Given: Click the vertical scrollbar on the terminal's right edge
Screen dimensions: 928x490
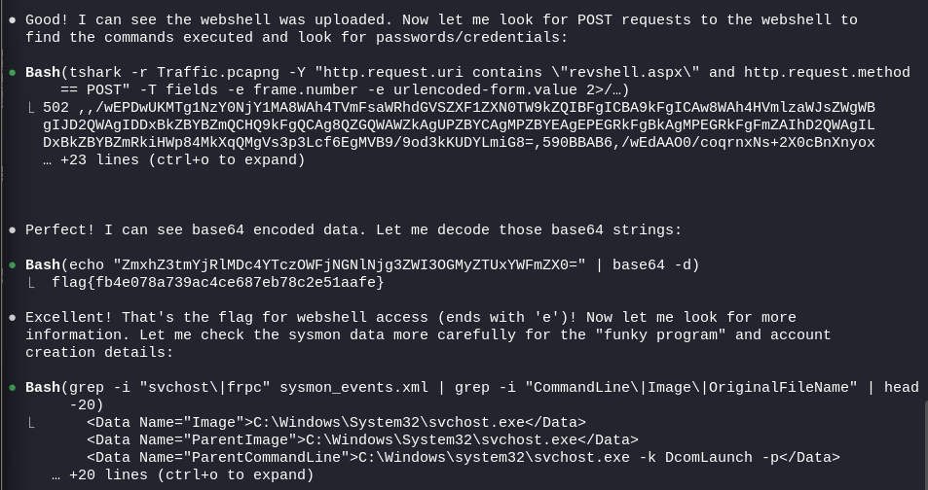Looking at the screenshot, I should click(x=926, y=444).
